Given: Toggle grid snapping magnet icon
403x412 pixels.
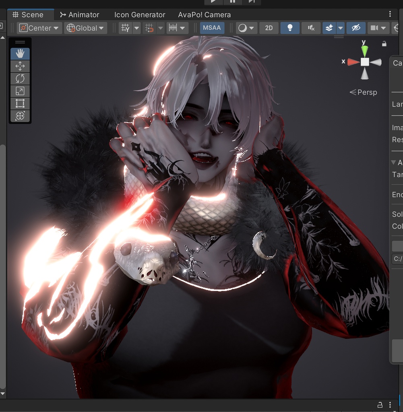Looking at the screenshot, I should click(x=149, y=28).
